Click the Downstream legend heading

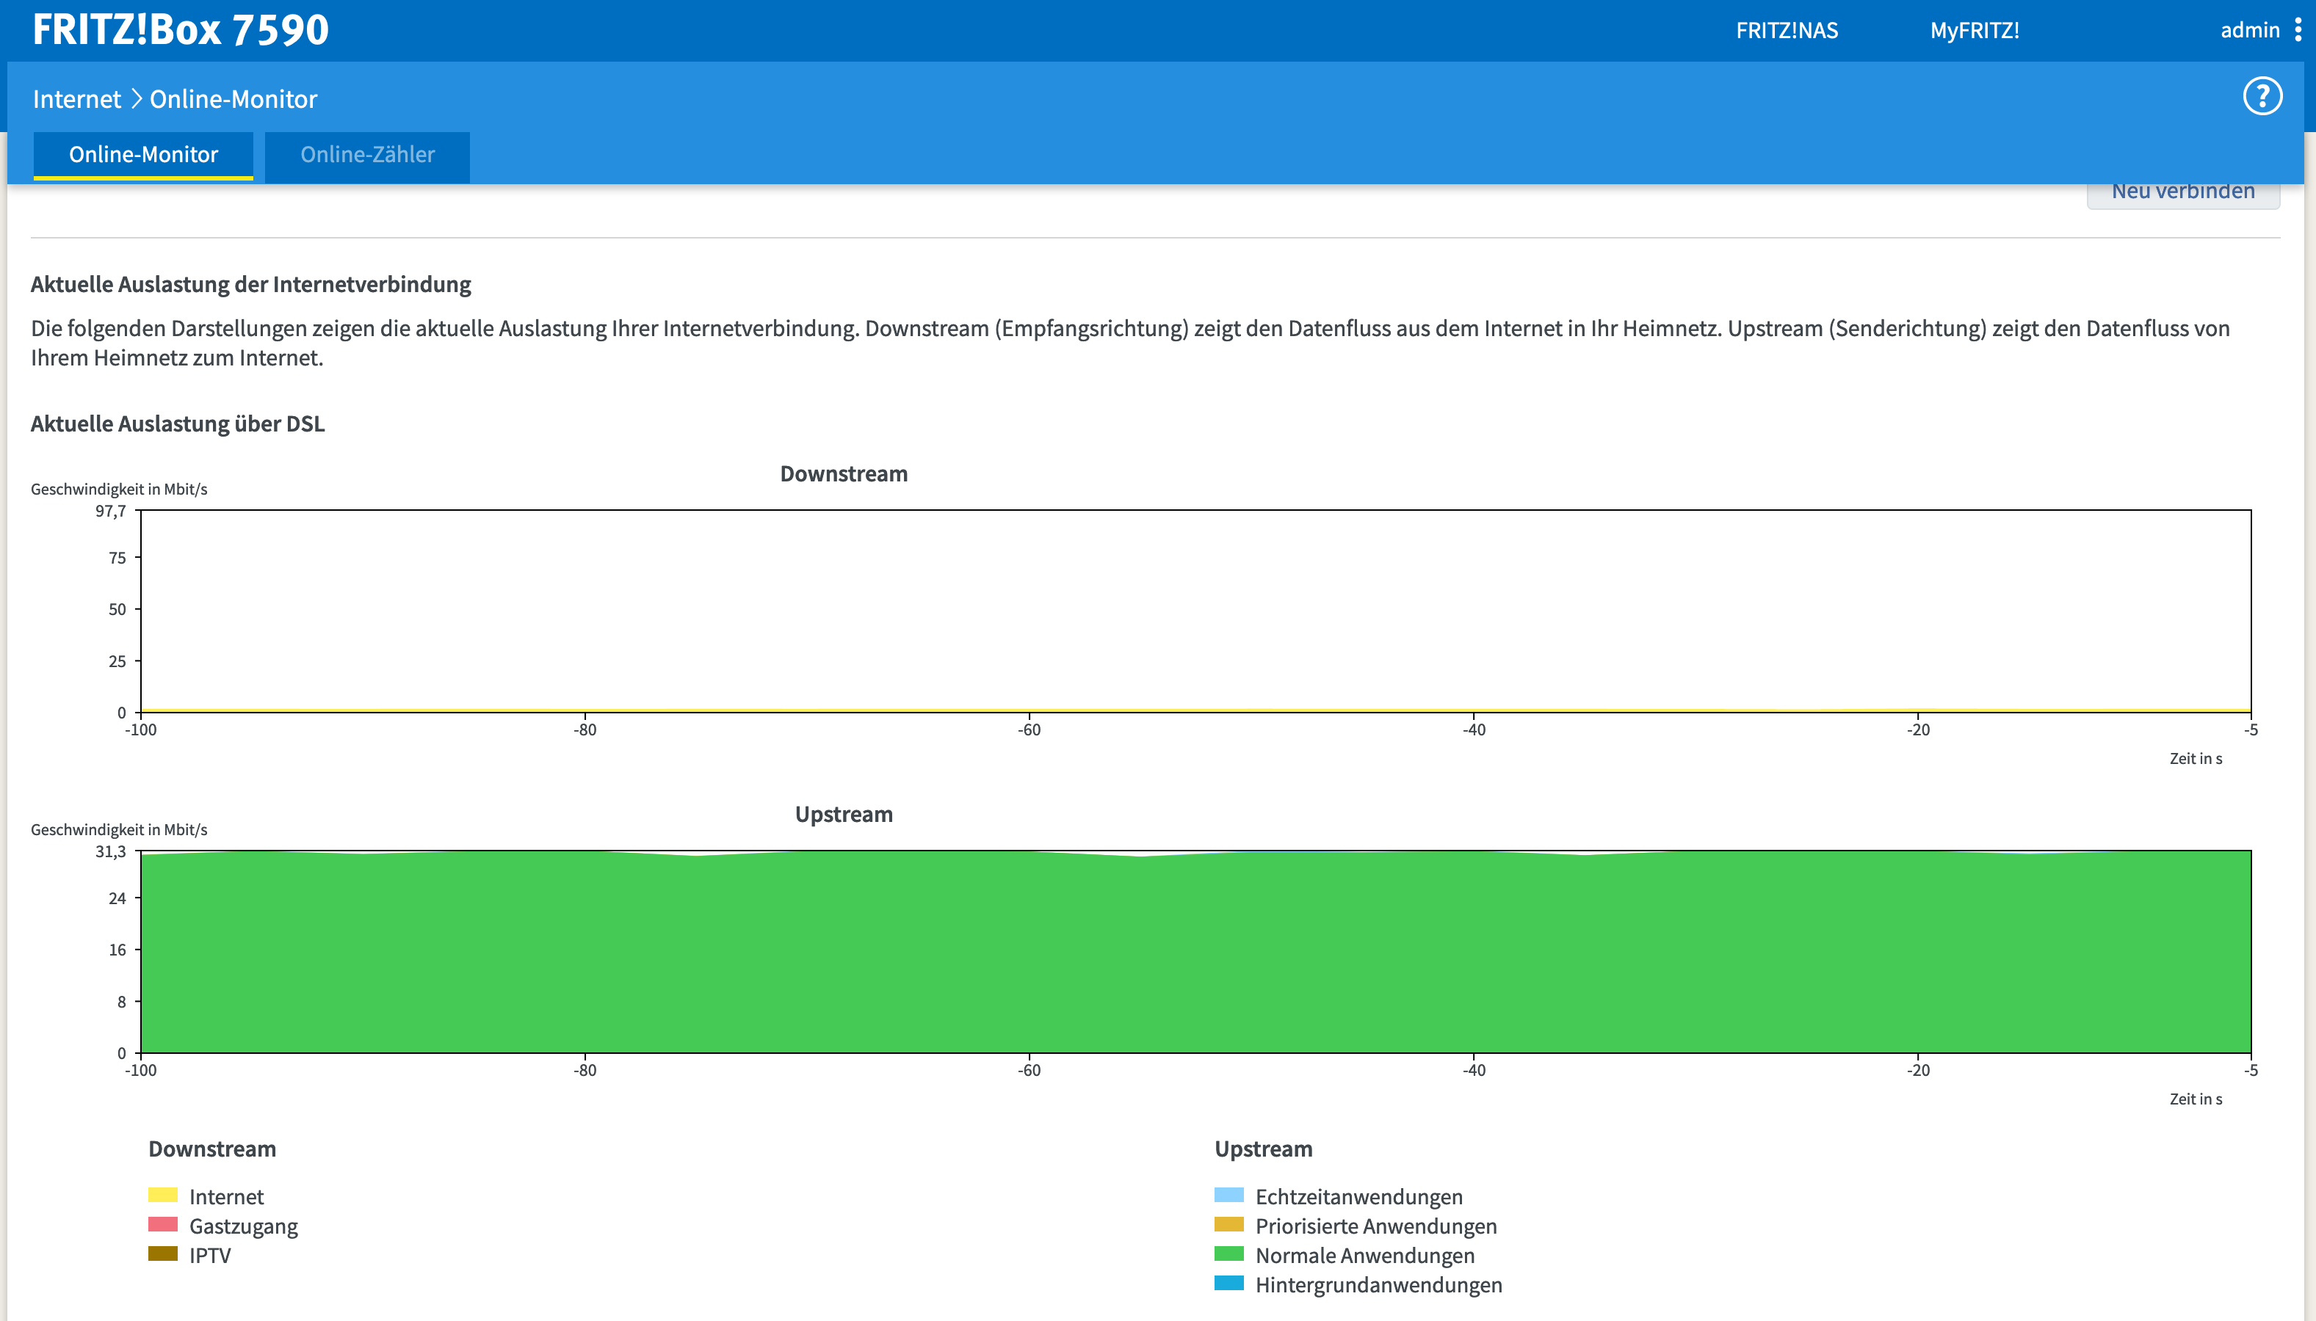(x=212, y=1149)
